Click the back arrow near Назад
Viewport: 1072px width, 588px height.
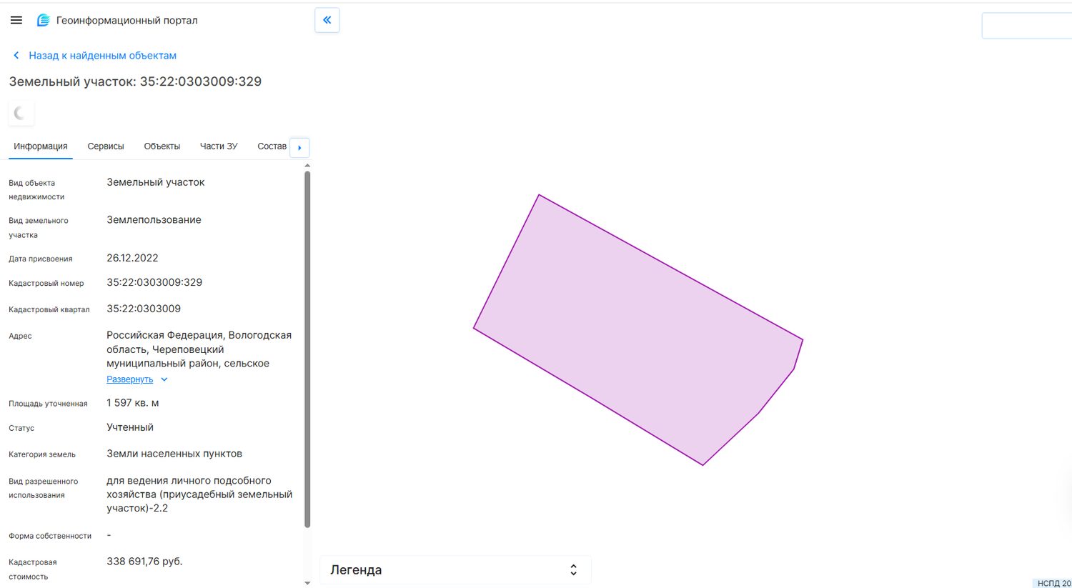(16, 55)
